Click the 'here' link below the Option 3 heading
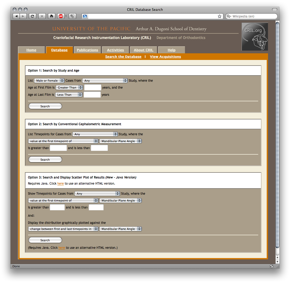Screen dimensions: 290x283 [x=60, y=184]
